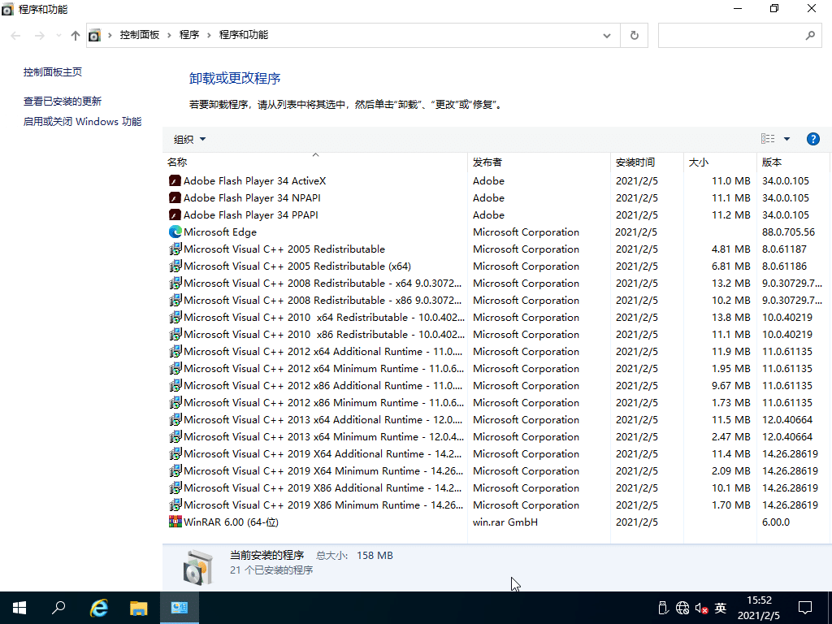
Task: Click the refresh icon in the address bar
Action: pyautogui.click(x=633, y=35)
